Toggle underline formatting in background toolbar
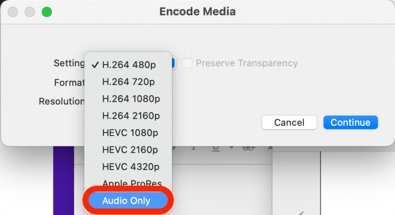The width and height of the screenshot is (395, 215). pos(216,148)
